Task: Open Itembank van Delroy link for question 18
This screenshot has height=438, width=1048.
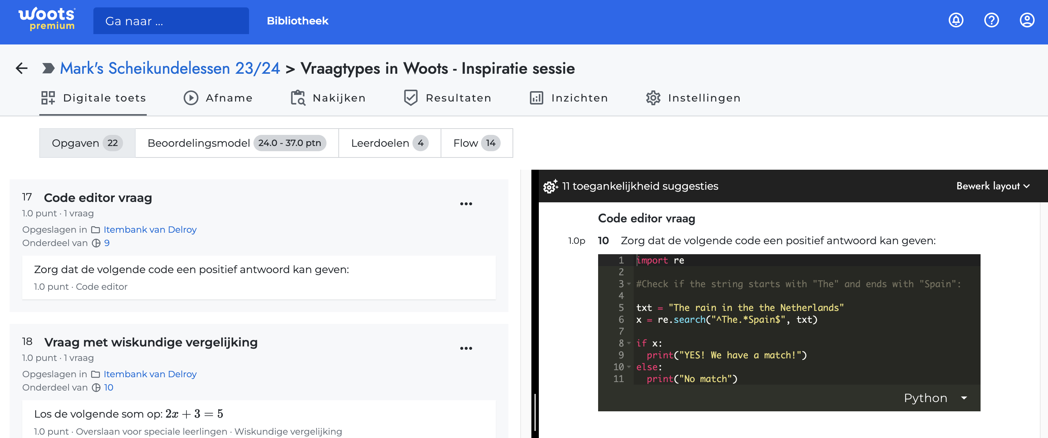Action: 150,374
